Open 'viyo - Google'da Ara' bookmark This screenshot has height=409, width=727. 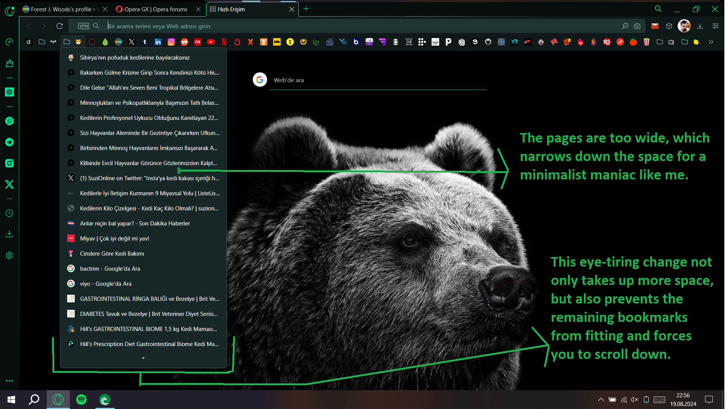click(143, 284)
